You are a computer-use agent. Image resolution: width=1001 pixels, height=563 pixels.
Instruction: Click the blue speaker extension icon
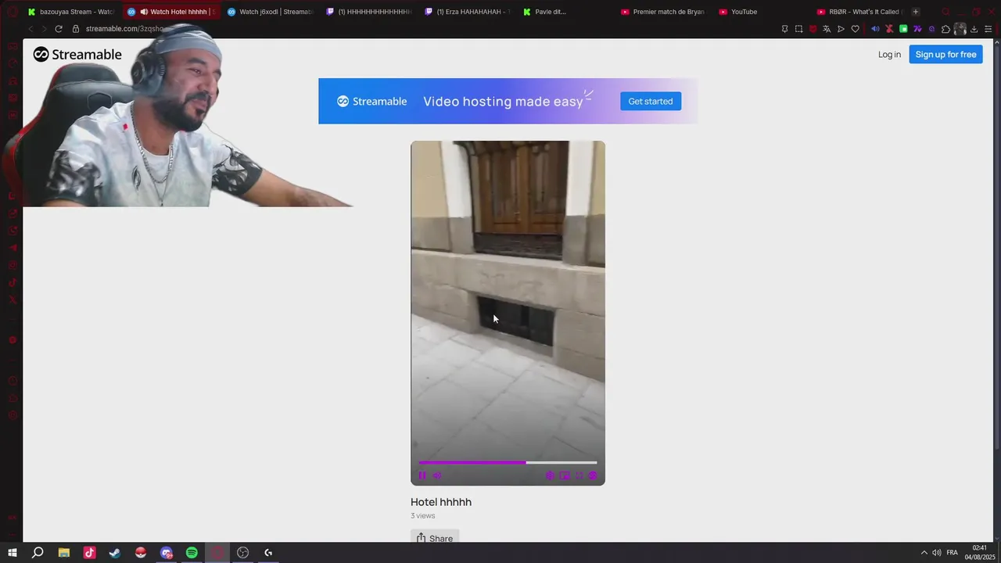tap(875, 29)
